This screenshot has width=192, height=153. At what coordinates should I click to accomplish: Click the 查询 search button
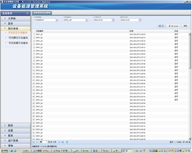161,26
